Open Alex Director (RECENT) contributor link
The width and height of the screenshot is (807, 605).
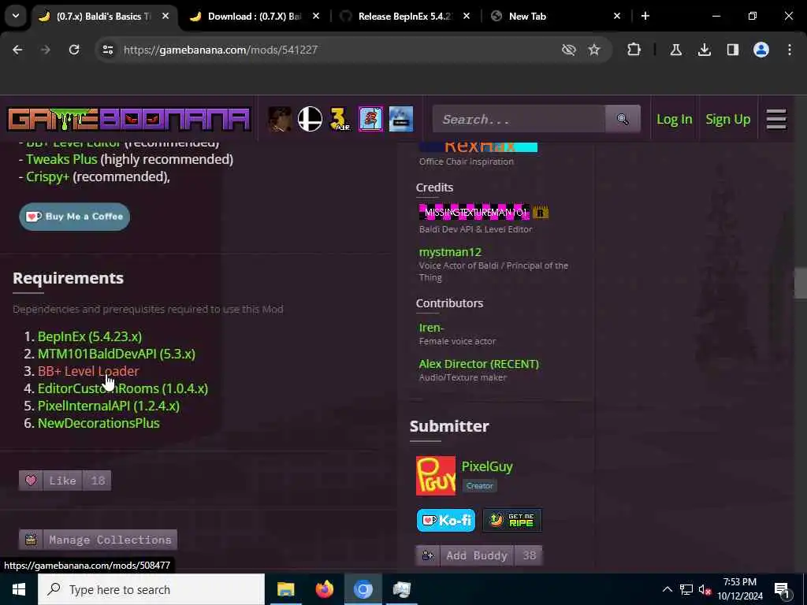pos(478,364)
